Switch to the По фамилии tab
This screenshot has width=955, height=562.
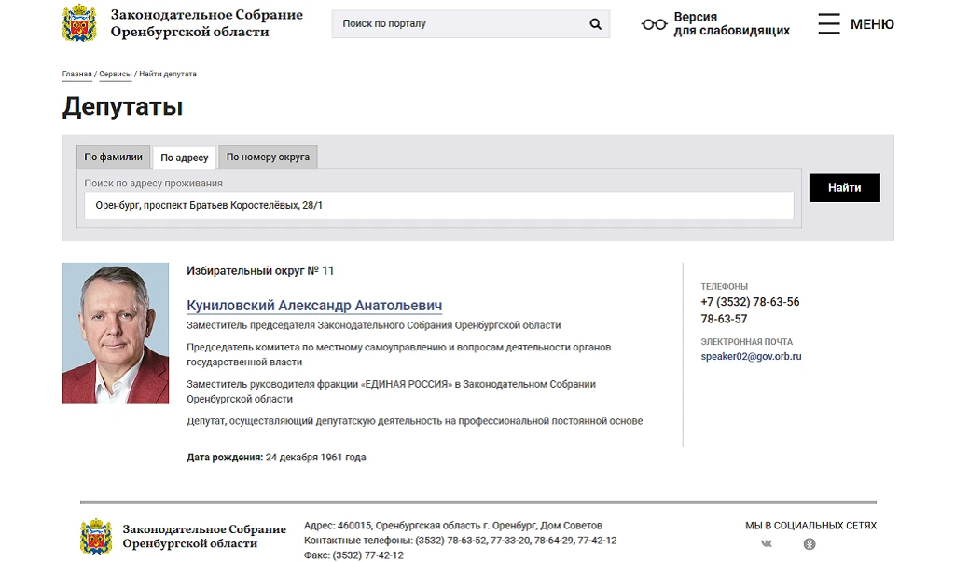click(113, 157)
